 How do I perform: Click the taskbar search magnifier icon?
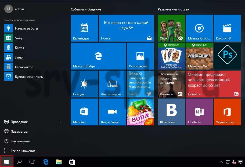coord(19,162)
